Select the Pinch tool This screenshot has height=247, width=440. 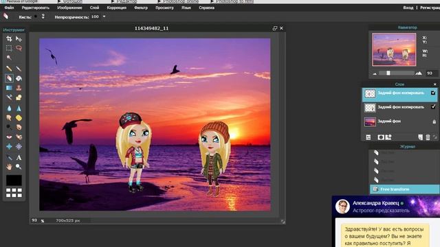(19, 146)
